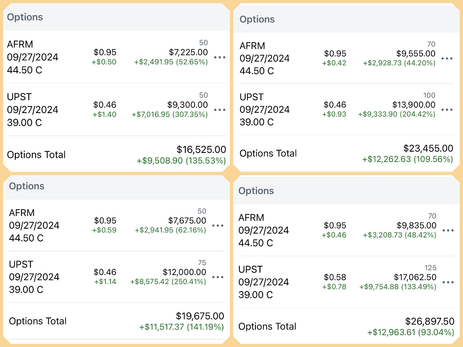The width and height of the screenshot is (463, 347).
Task: Open actions menu for AFRM position up 52.65%
Action: (220, 57)
